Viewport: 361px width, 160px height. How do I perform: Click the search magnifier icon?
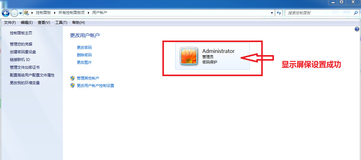(x=356, y=13)
